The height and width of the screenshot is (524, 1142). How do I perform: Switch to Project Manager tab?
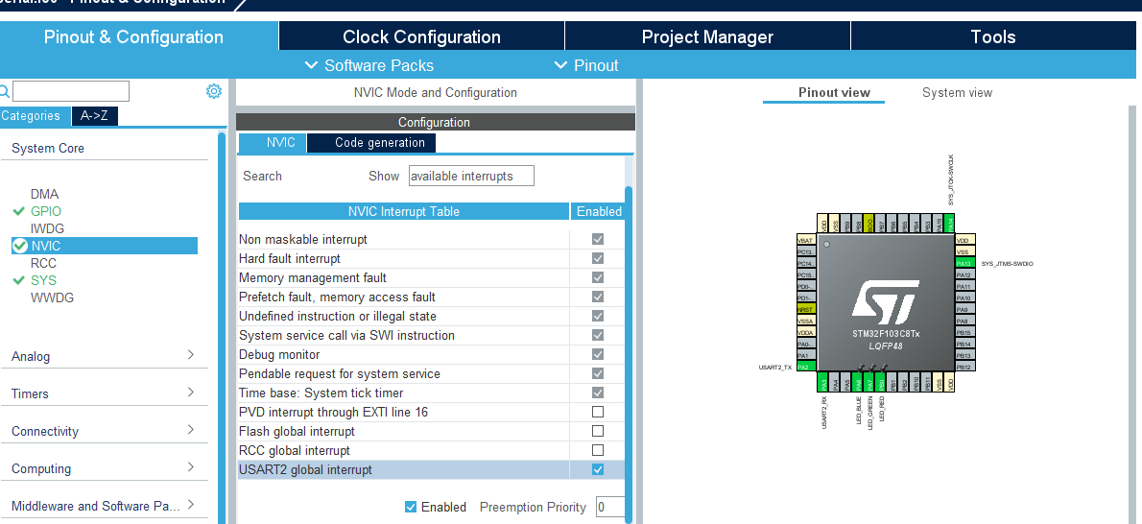coord(707,36)
